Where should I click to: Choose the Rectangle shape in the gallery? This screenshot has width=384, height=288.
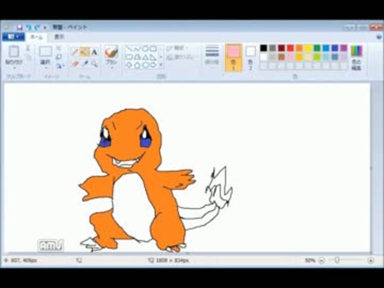pos(153,49)
